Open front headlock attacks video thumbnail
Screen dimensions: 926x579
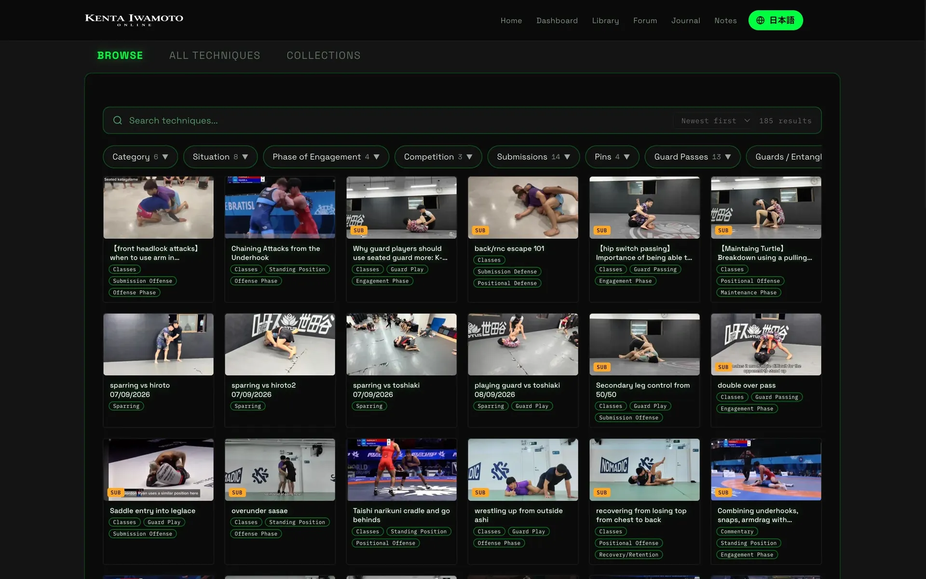click(x=158, y=207)
